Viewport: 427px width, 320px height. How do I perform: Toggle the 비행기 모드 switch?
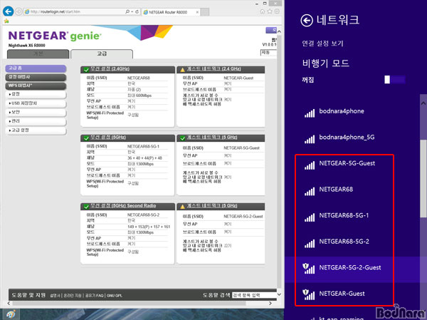coord(395,80)
